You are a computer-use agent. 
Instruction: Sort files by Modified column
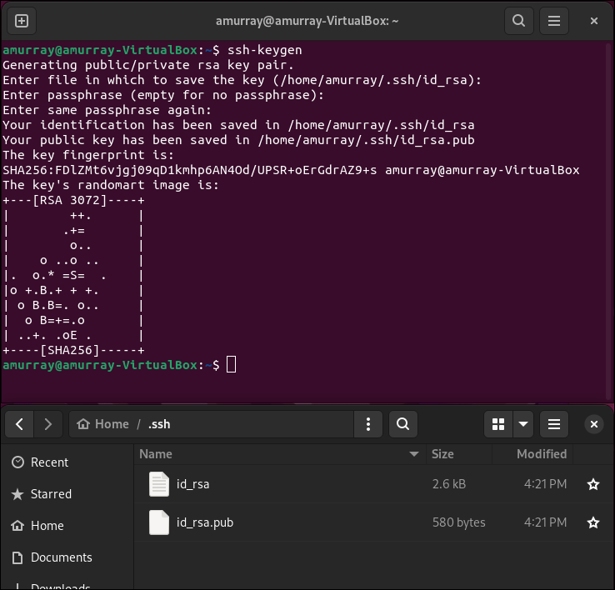pyautogui.click(x=541, y=454)
